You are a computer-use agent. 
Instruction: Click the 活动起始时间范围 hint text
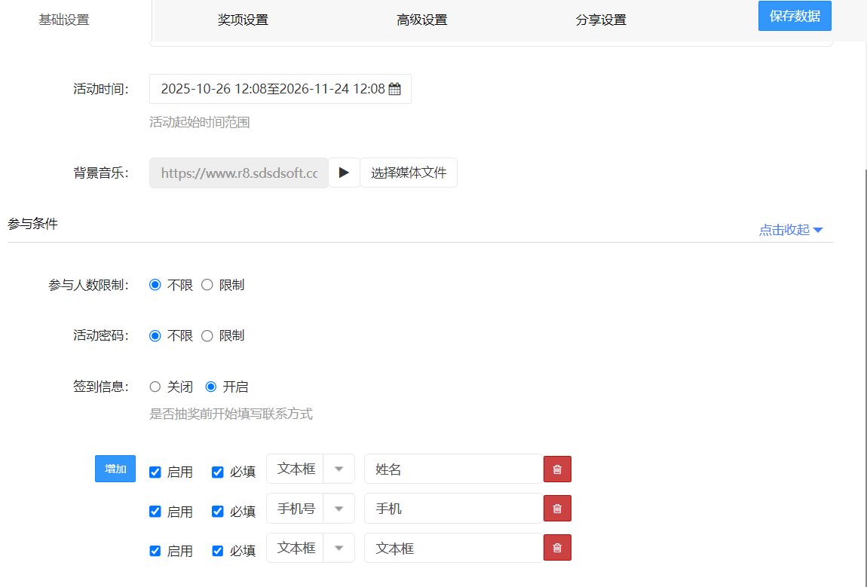tap(200, 122)
